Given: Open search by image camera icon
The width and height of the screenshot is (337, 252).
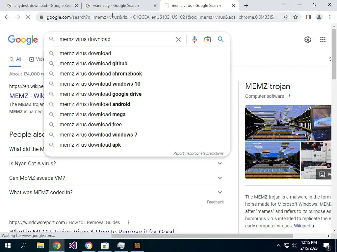Looking at the screenshot, I should [x=207, y=39].
